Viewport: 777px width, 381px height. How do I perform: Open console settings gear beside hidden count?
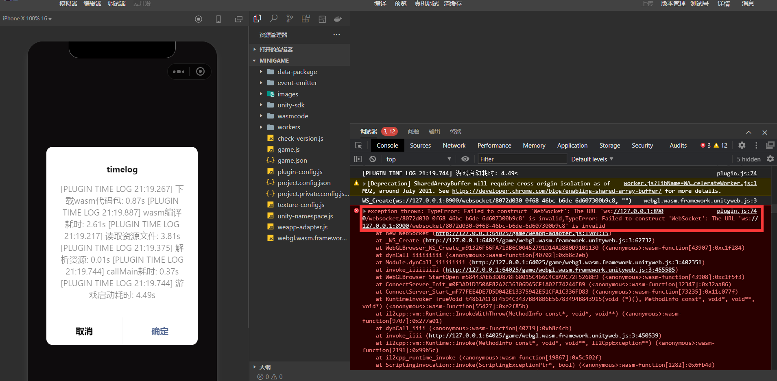tap(770, 159)
